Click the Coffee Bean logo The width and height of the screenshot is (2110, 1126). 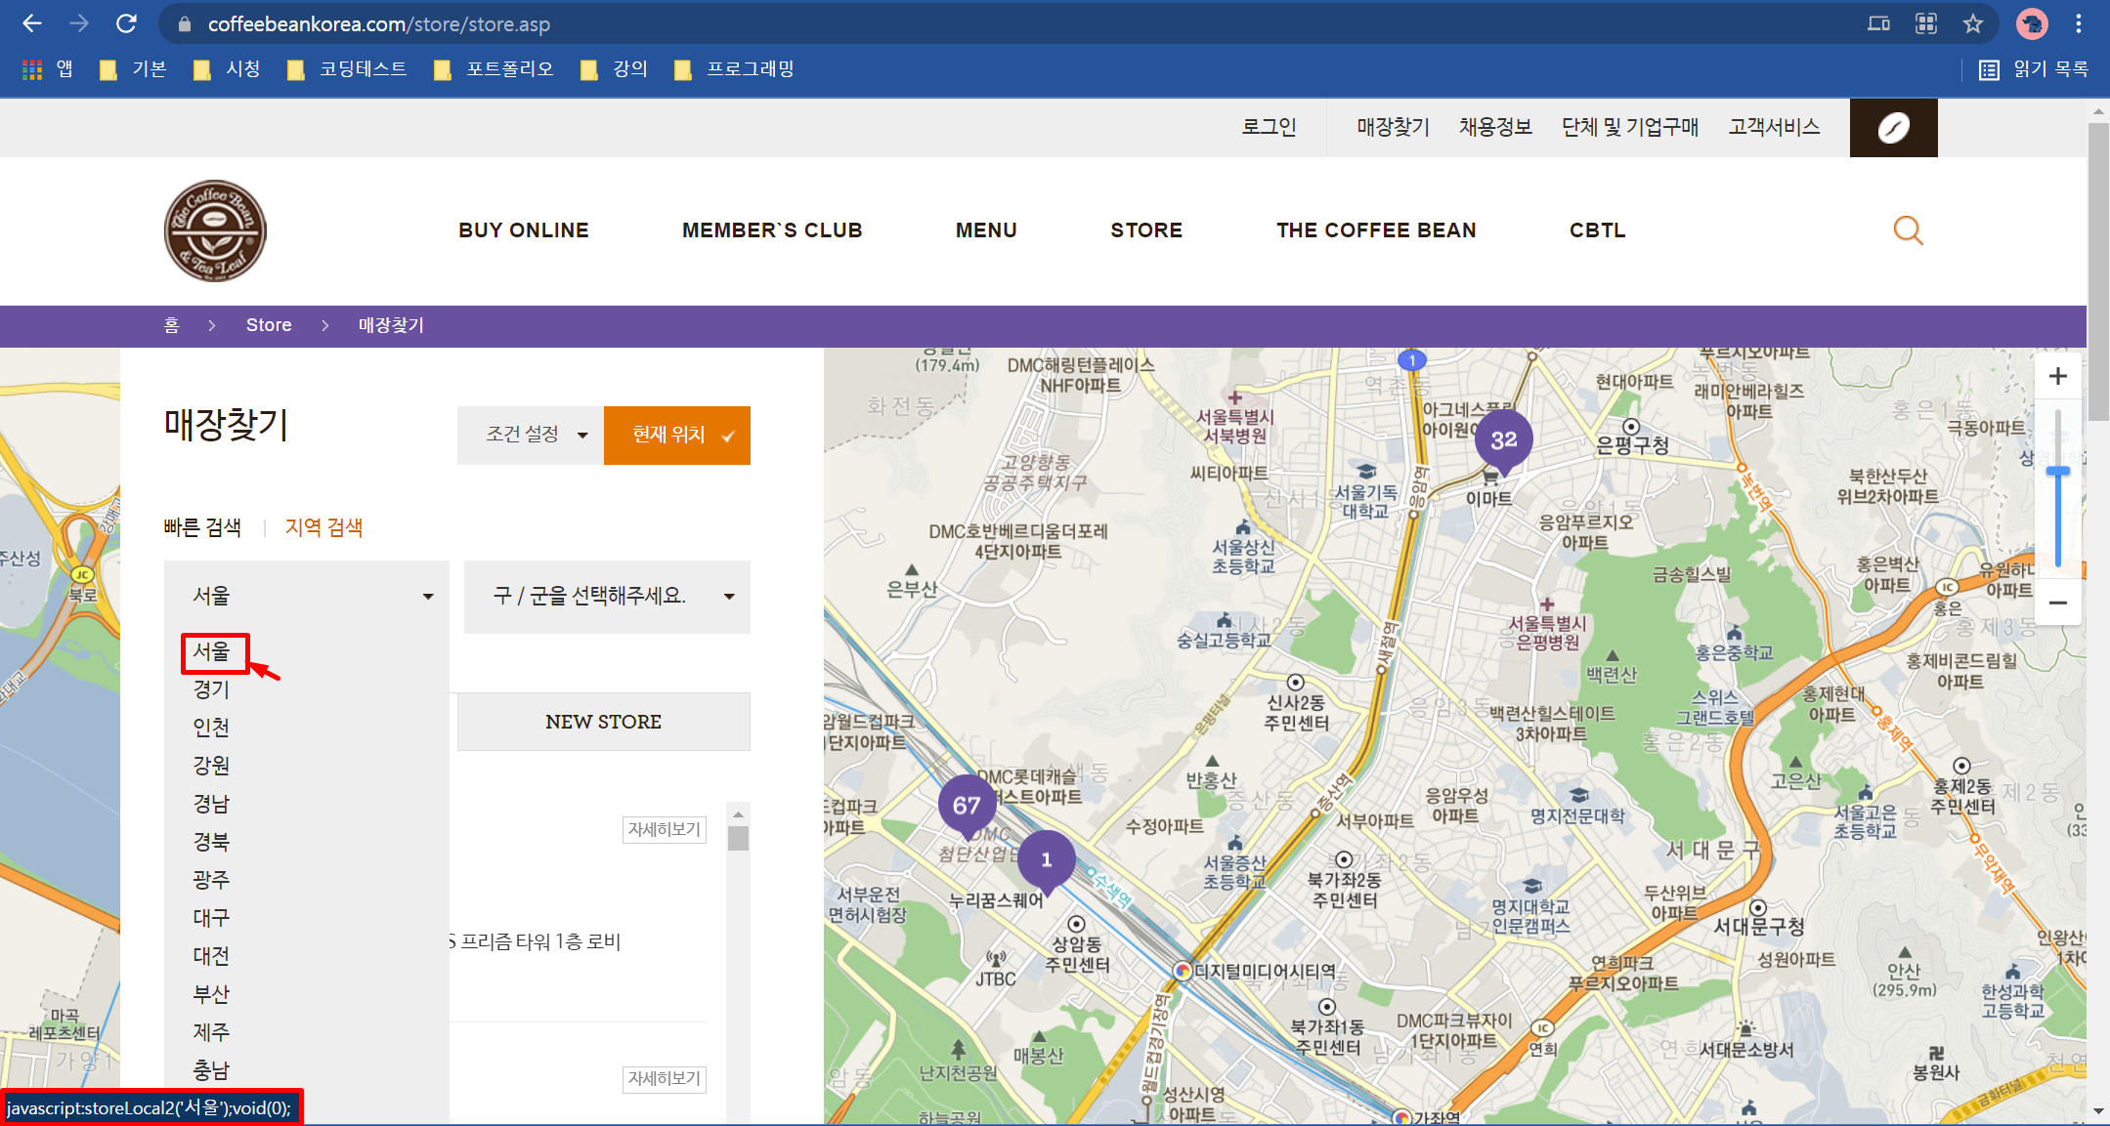pyautogui.click(x=215, y=230)
